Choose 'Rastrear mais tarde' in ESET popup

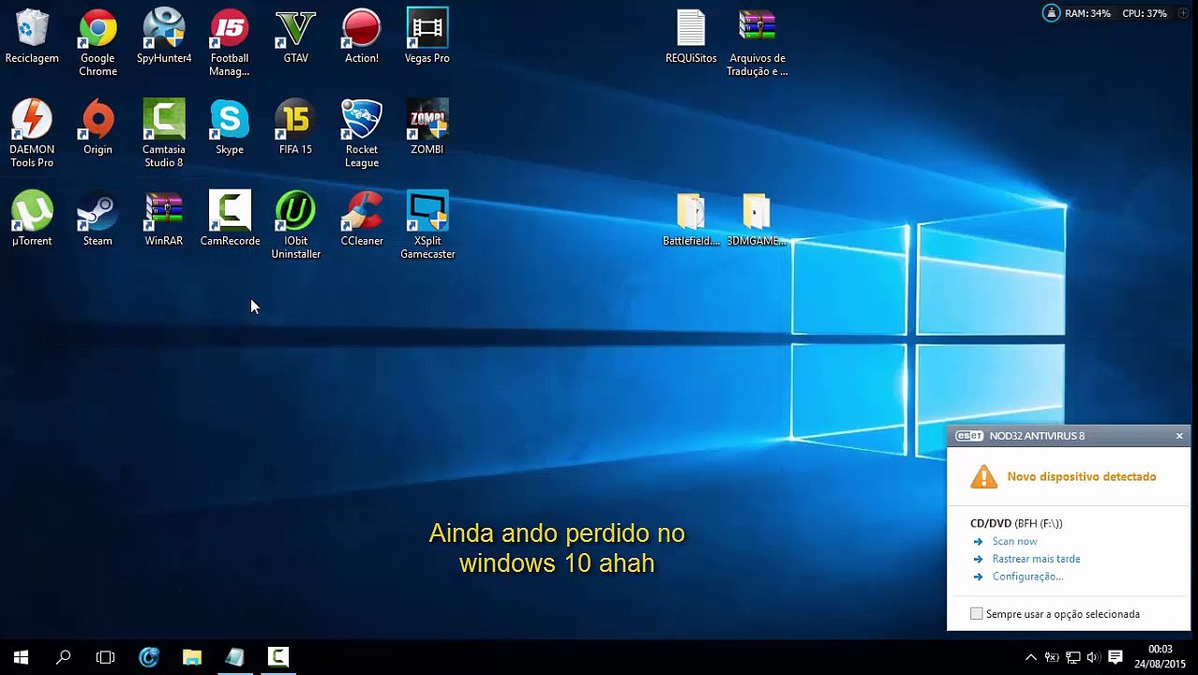(1036, 559)
